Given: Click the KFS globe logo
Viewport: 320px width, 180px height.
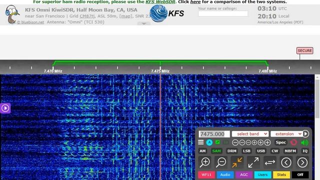Looking at the screenshot, I should pyautogui.click(x=158, y=13).
